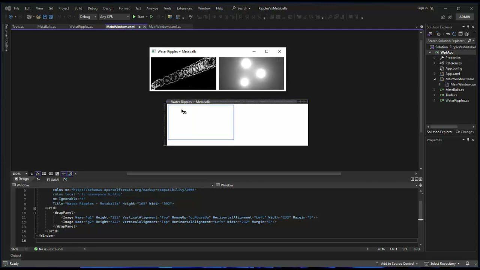Switch to the WaterRipples.cs editor tab
This screenshot has height=270, width=480.
81,27
